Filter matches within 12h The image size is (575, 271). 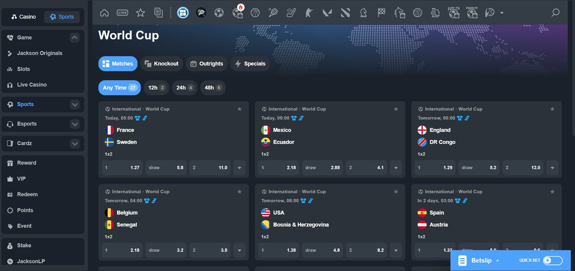coord(157,88)
